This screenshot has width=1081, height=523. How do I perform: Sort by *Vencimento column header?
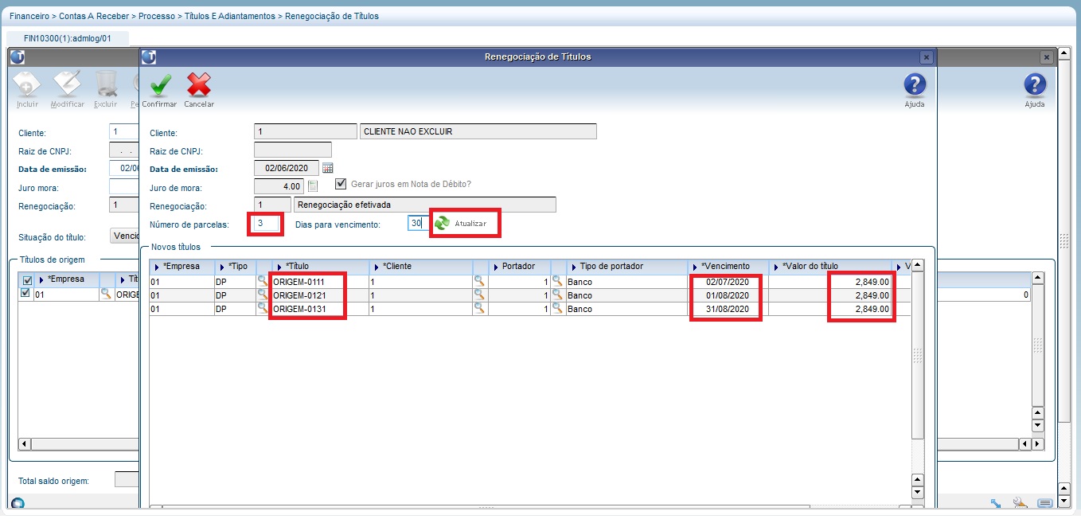click(x=728, y=266)
